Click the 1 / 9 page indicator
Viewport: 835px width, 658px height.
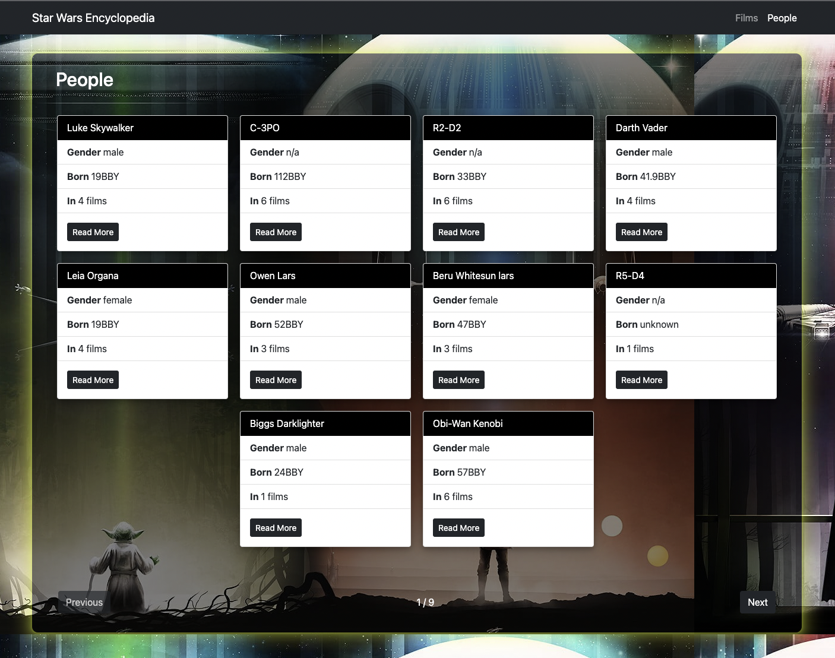(x=425, y=602)
